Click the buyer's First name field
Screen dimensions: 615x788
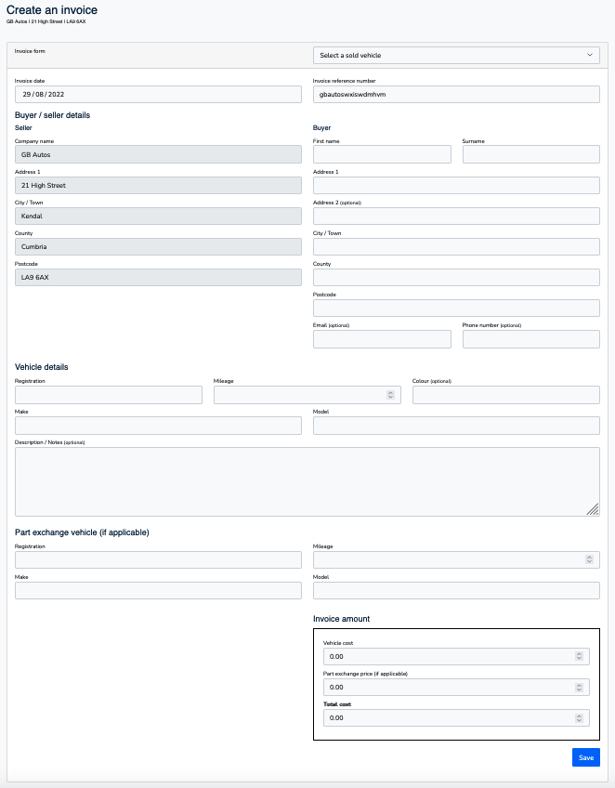[381, 154]
